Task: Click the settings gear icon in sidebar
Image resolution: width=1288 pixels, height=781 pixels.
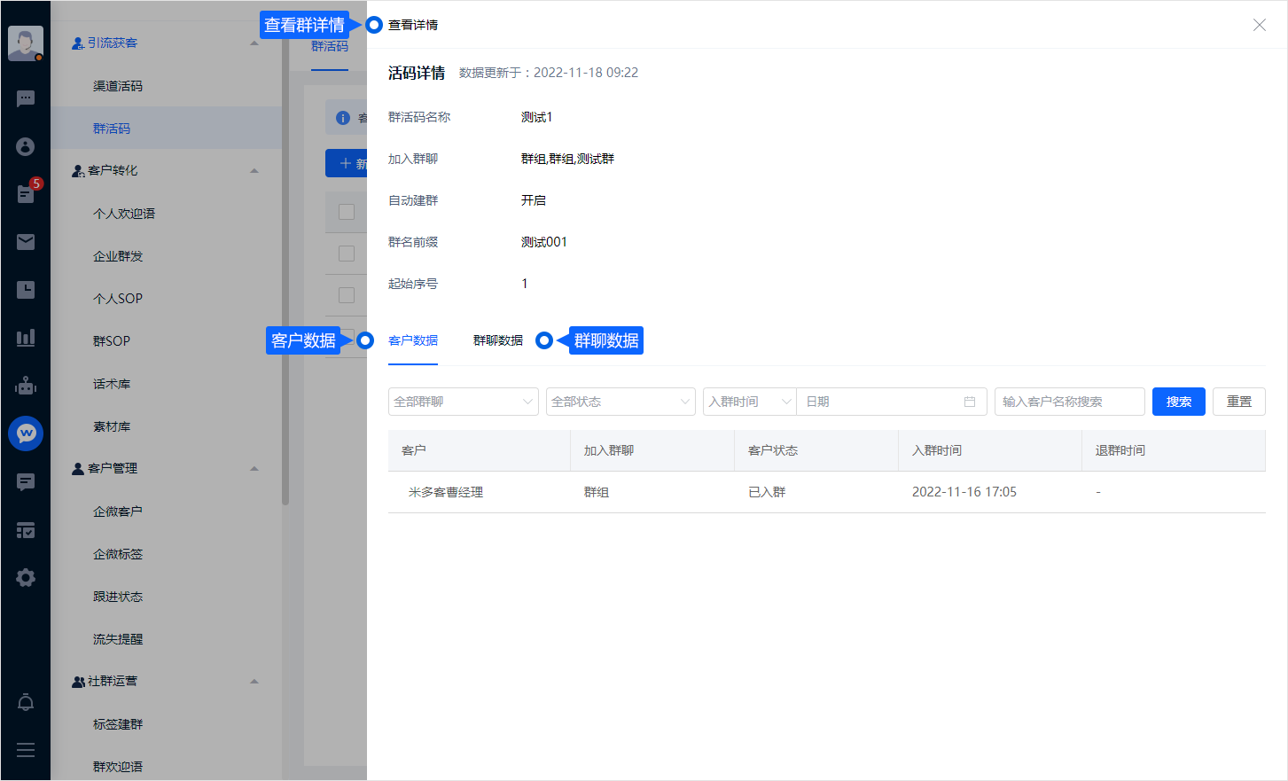Action: pyautogui.click(x=26, y=578)
